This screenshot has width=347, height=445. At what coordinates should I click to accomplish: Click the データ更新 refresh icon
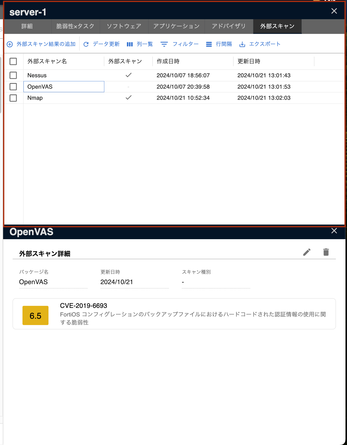pyautogui.click(x=86, y=44)
